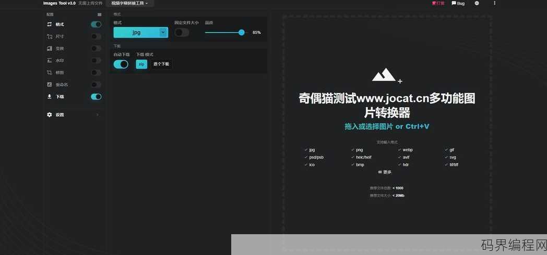Click the 下载 download arrow icon in sidebar
Image resolution: width=547 pixels, height=255 pixels.
[49, 96]
